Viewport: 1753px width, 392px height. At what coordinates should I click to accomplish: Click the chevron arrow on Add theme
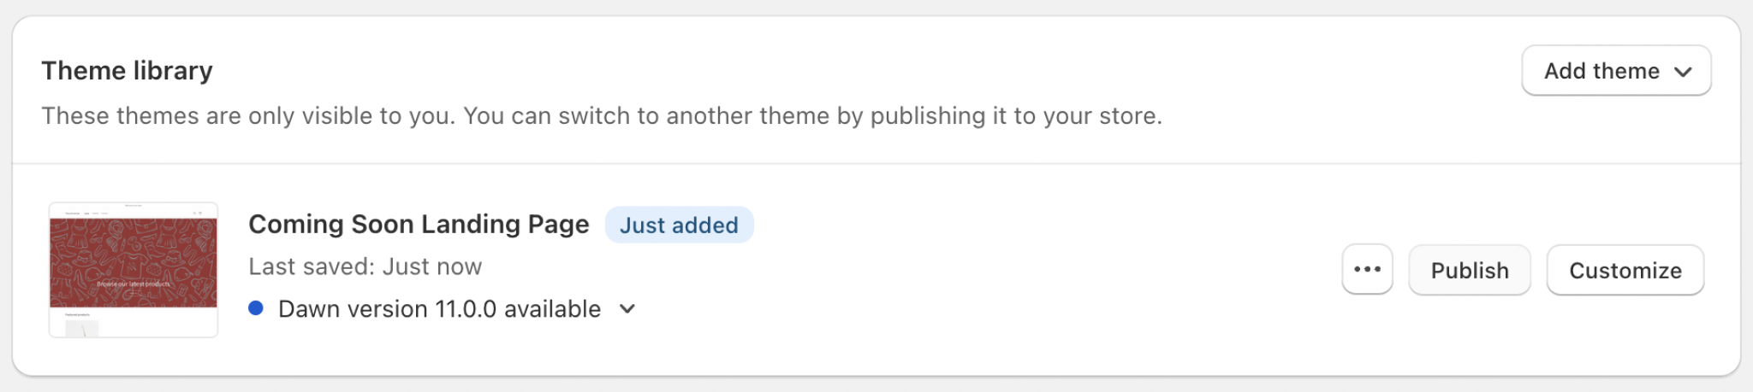1683,72
